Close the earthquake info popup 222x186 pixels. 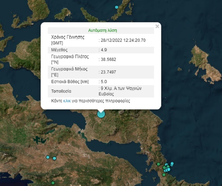(x=157, y=26)
